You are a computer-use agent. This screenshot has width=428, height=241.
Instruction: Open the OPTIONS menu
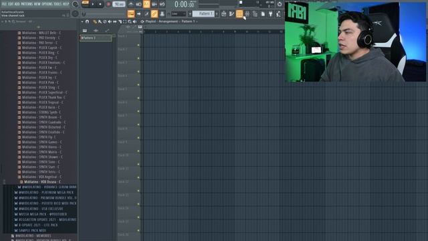click(x=47, y=4)
